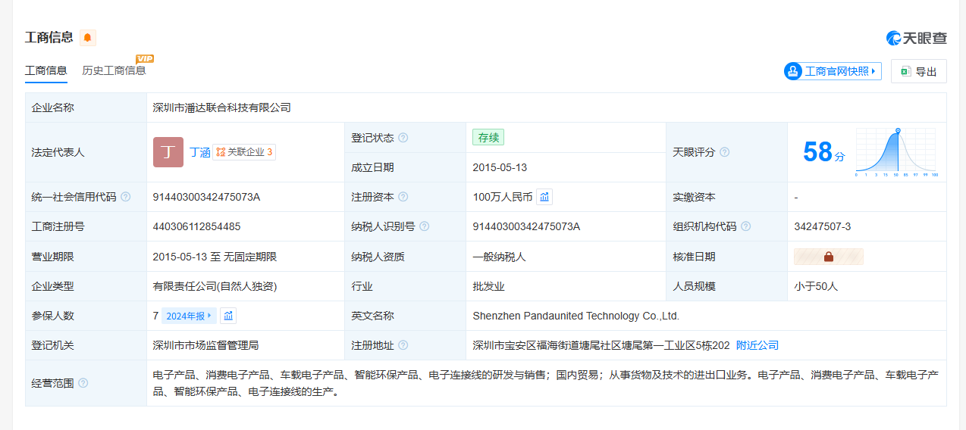Click help icon next to 组织机构代码
This screenshot has width=966, height=430.
[746, 226]
